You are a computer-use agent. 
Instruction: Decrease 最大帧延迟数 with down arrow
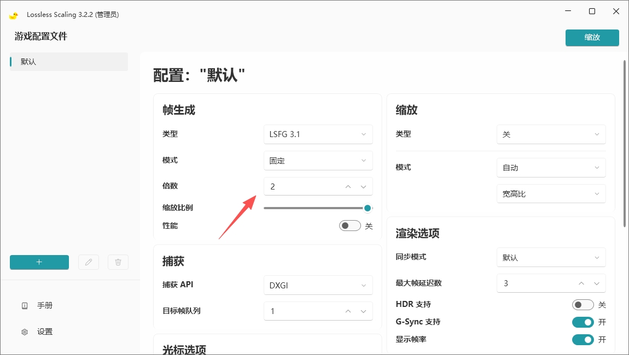[597, 283]
